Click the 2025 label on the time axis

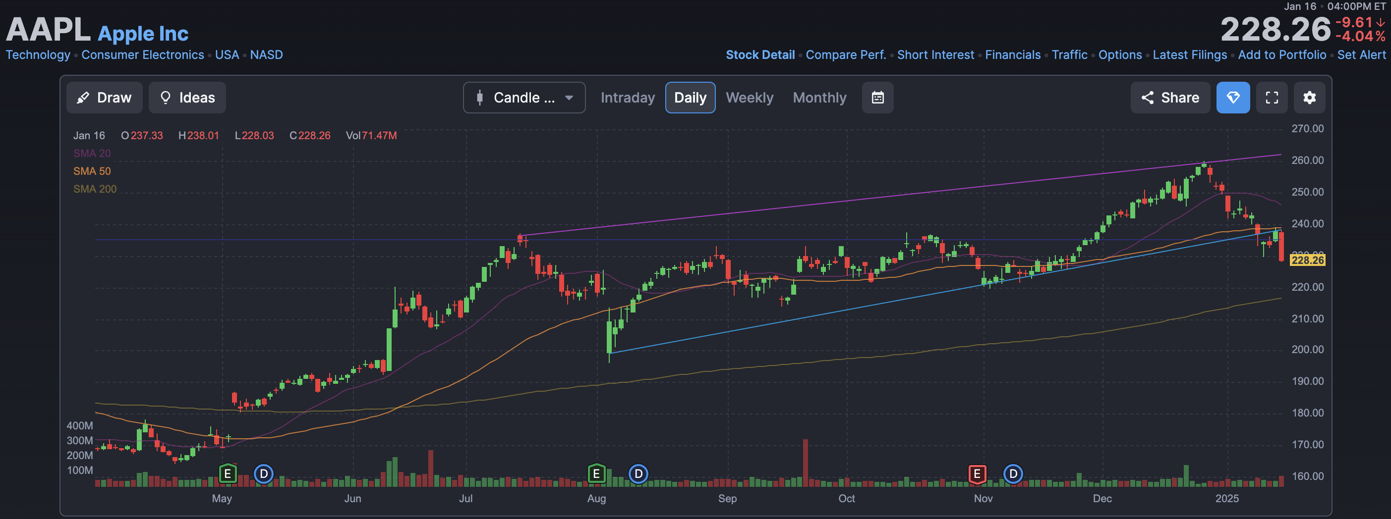click(x=1227, y=499)
